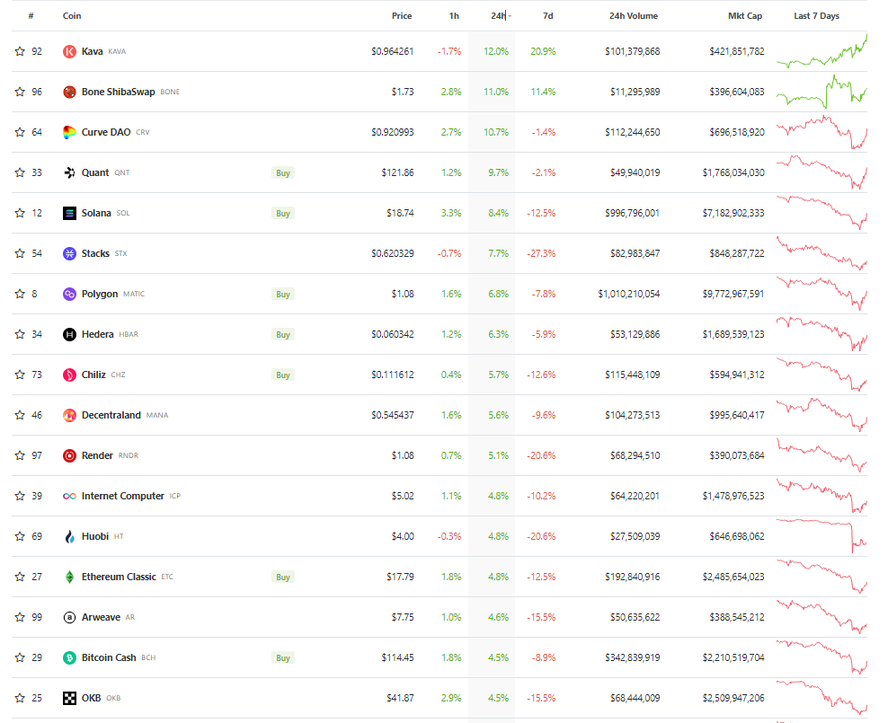The width and height of the screenshot is (888, 723).
Task: Open Huobi's 7-day sparkline chart
Action: [x=821, y=536]
